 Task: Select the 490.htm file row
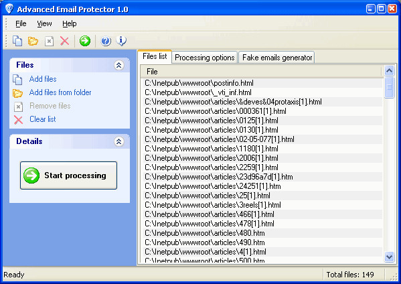[262, 242]
